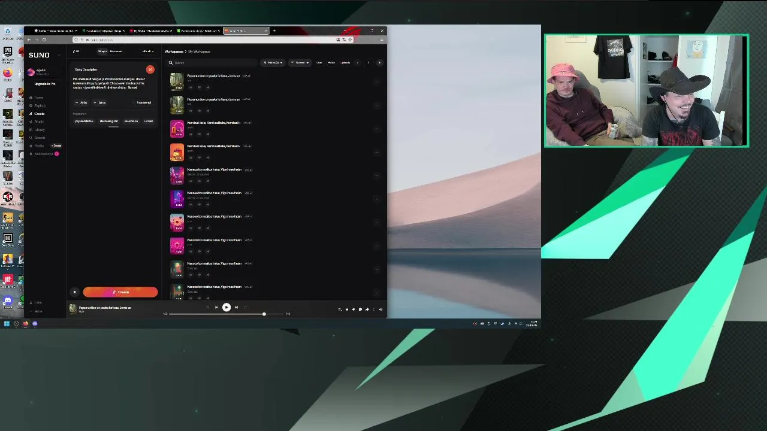The image size is (767, 431).
Task: Toggle the Public filter
Action: (x=331, y=63)
